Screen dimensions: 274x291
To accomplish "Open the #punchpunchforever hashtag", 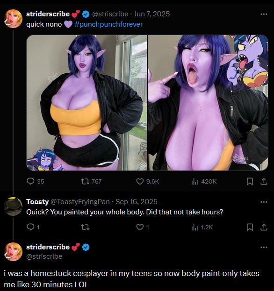I will pyautogui.click(x=108, y=24).
